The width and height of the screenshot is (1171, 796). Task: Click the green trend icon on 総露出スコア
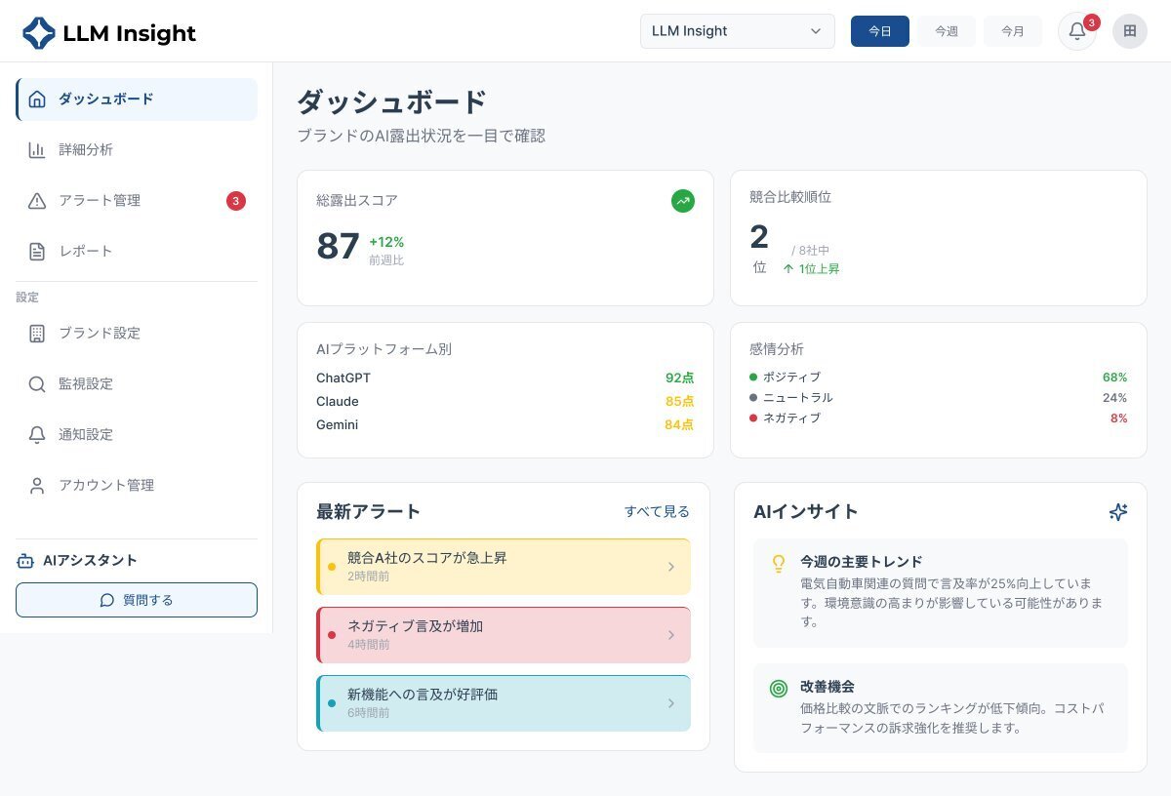coord(683,201)
